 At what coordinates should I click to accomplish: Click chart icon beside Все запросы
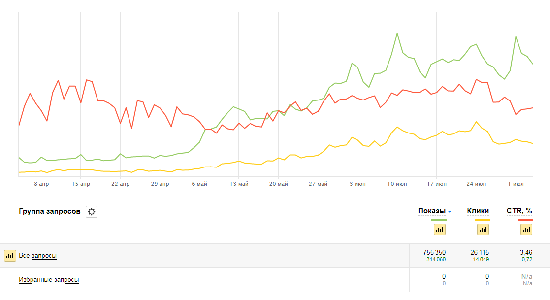(10, 256)
